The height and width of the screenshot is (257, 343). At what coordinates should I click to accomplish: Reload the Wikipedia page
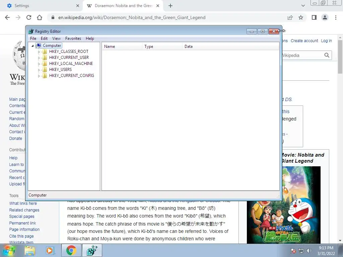(29, 17)
